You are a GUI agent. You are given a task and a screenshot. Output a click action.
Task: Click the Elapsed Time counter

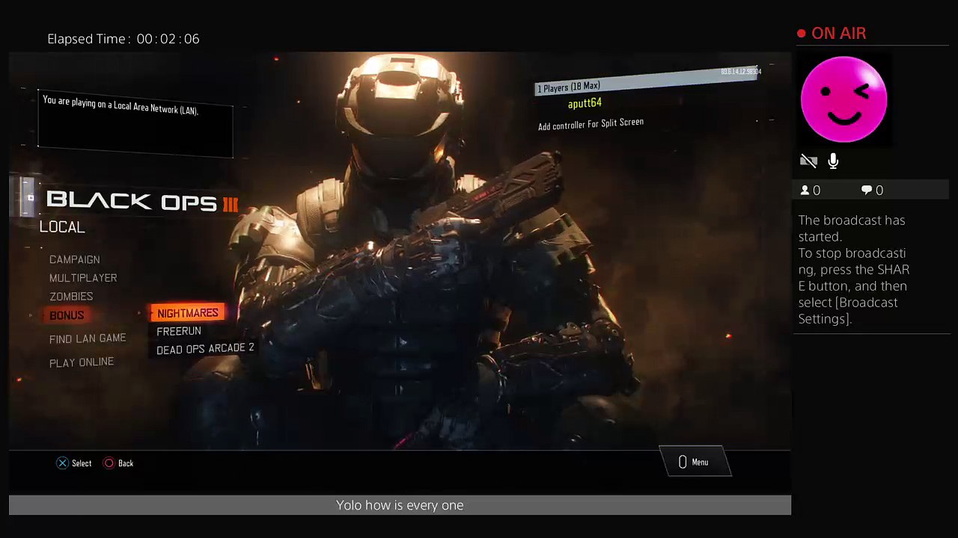tap(123, 39)
